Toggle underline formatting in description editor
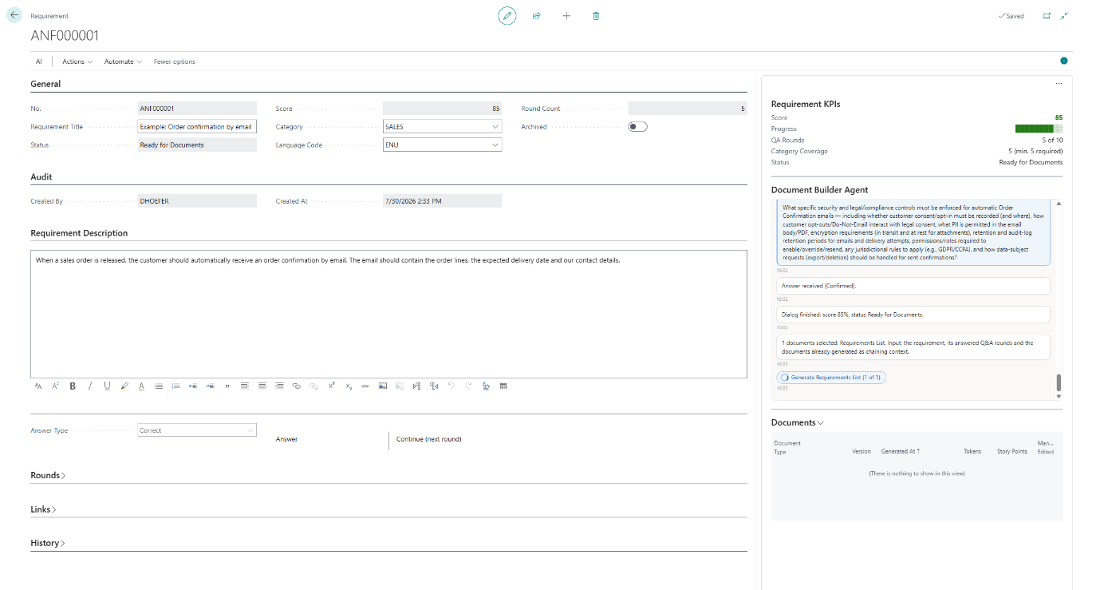 point(107,386)
